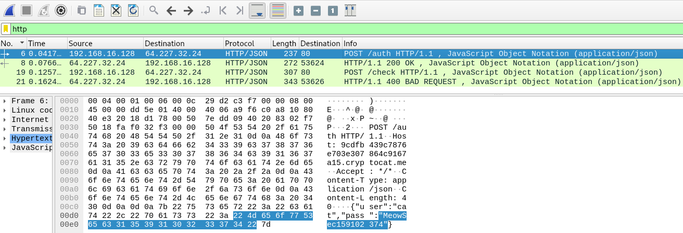The image size is (683, 233).
Task: Go back in packet history
Action: pos(171,10)
